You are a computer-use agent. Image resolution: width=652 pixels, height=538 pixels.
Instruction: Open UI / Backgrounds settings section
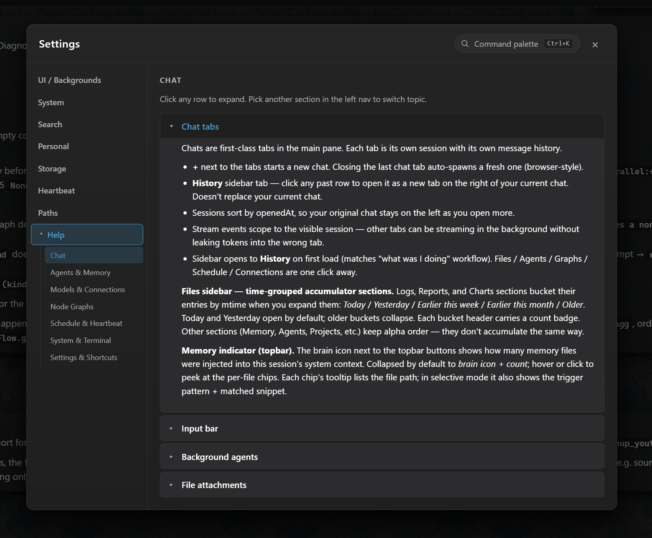point(70,80)
